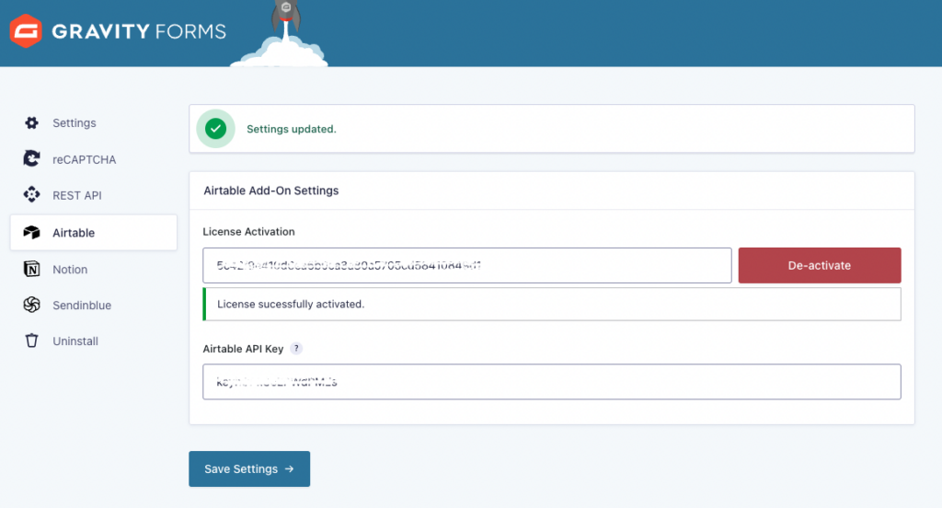The height and width of the screenshot is (508, 942).
Task: Open the Settings menu item
Action: pyautogui.click(x=74, y=123)
